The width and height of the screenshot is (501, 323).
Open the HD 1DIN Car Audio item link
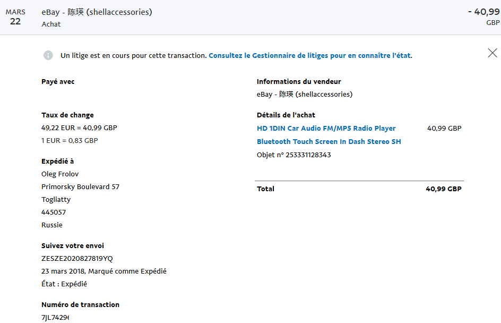click(326, 128)
